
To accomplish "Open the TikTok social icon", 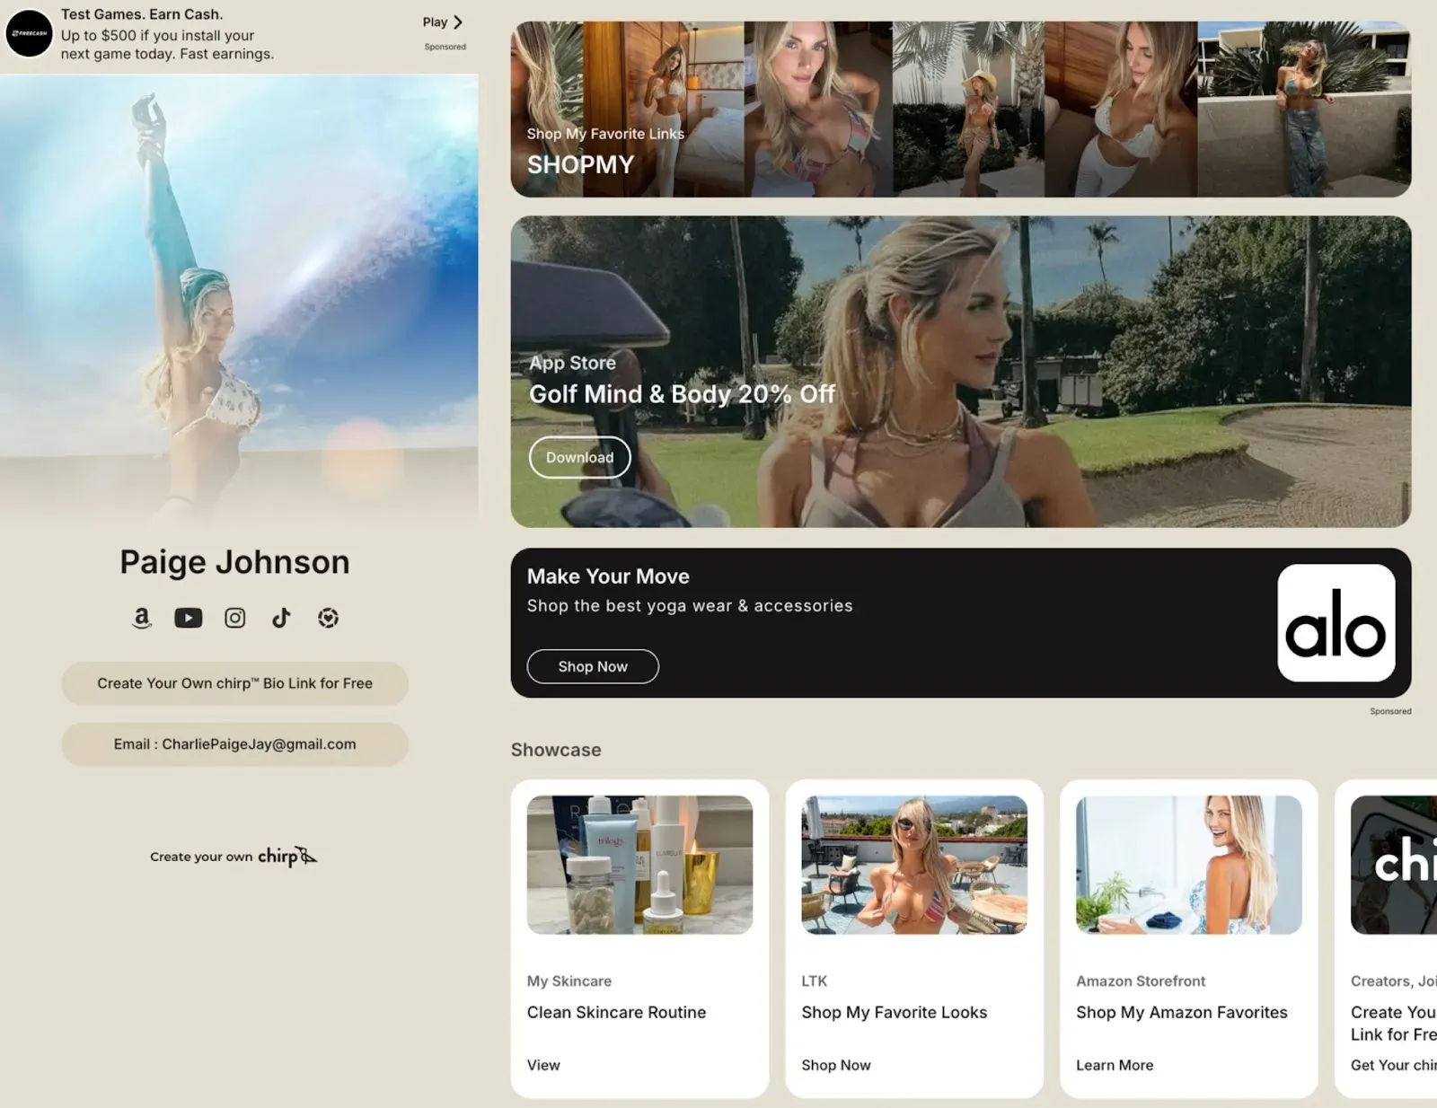I will [281, 618].
